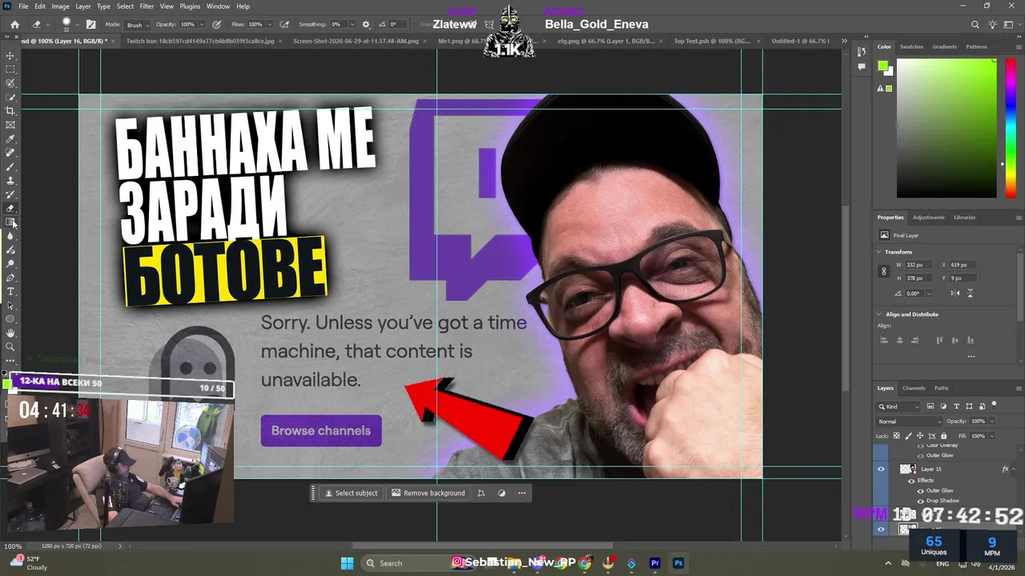
Task: Open the File menu
Action: pyautogui.click(x=22, y=6)
